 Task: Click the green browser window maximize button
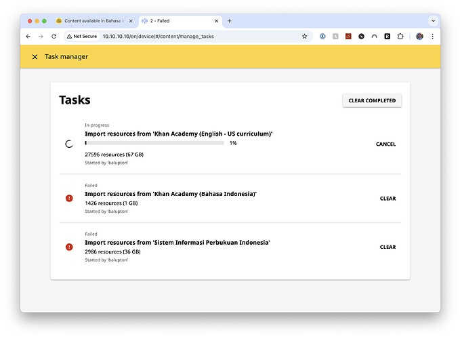pyautogui.click(x=44, y=21)
